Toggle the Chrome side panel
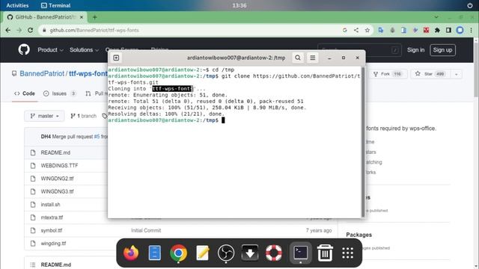This screenshot has height=269, width=479. click(448, 30)
